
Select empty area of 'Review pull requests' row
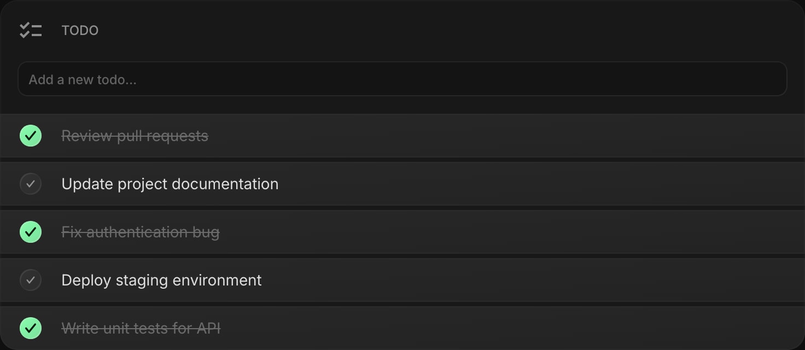pos(503,136)
